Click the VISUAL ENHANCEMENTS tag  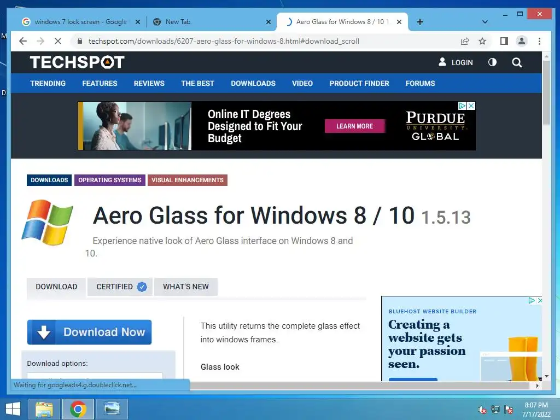click(188, 180)
